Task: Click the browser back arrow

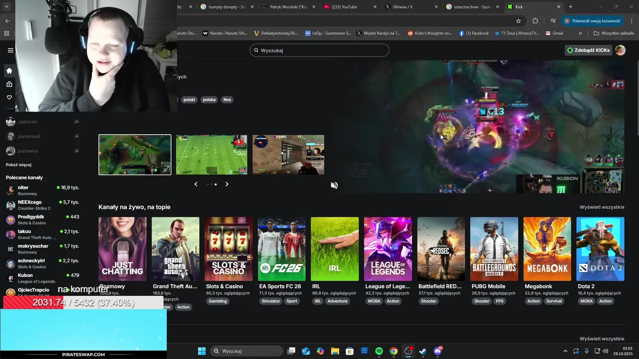Action: [7, 21]
